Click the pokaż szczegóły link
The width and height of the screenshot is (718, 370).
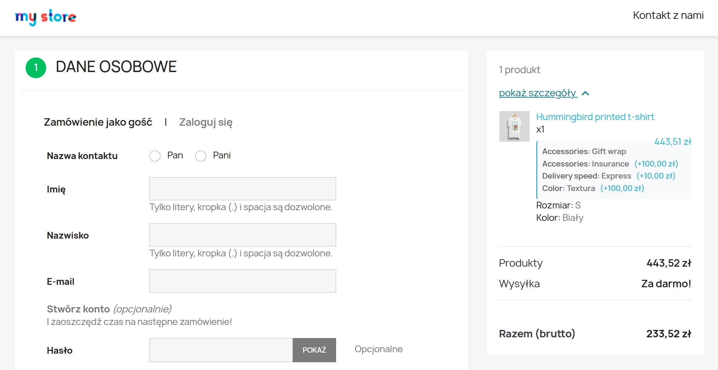click(x=538, y=93)
